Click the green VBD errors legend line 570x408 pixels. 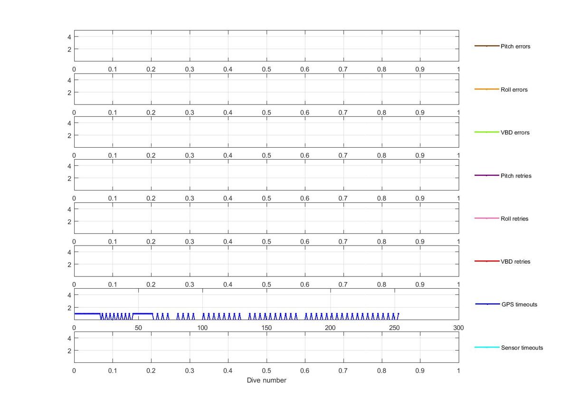point(487,132)
